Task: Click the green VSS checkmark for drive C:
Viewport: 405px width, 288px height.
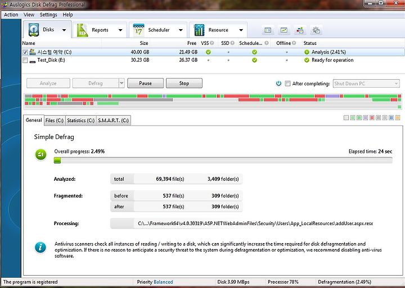Action: coord(208,52)
